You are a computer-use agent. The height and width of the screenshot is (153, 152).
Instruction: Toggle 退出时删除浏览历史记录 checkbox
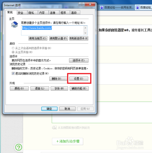click(13, 73)
